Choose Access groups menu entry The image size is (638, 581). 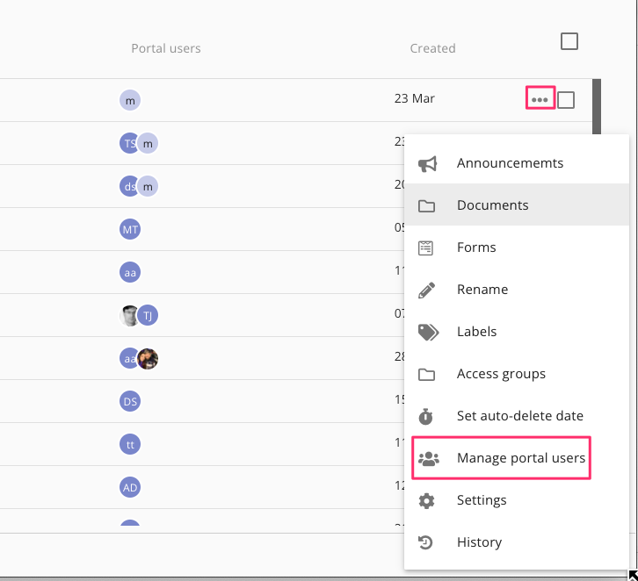(x=501, y=374)
